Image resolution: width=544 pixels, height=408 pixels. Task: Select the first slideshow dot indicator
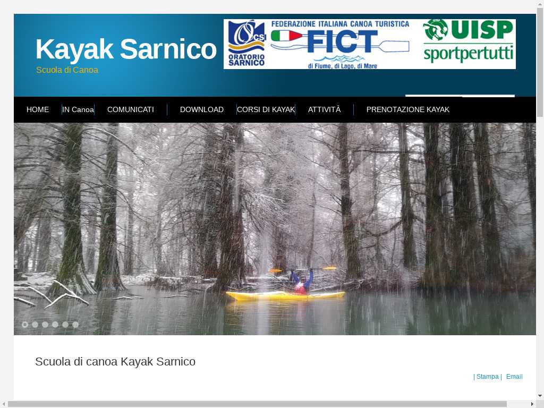(x=25, y=325)
